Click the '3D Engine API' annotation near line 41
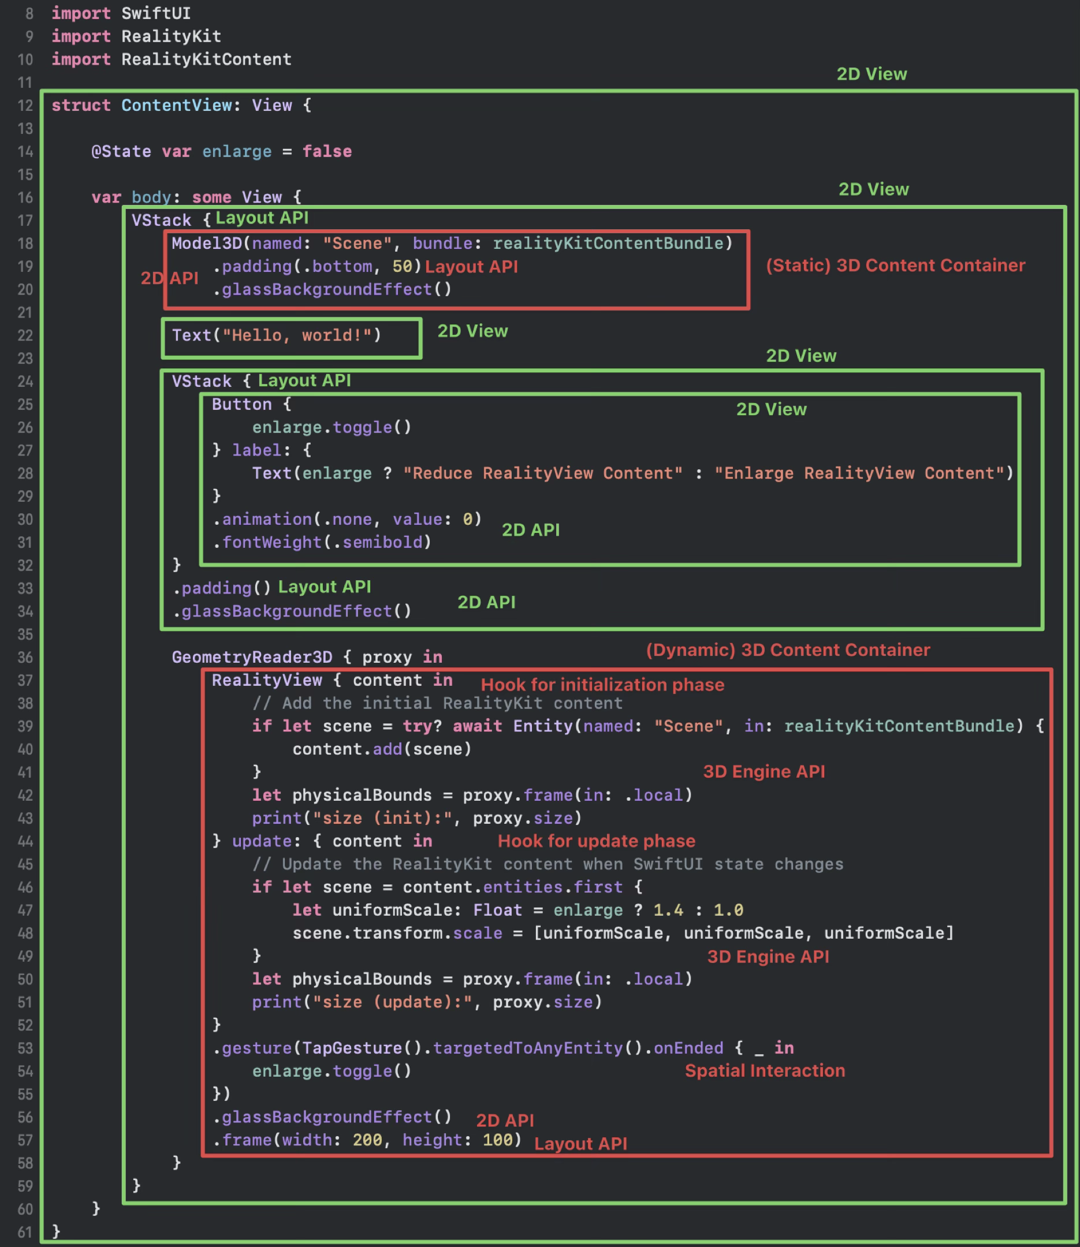Screen dimensions: 1080x1247 click(x=764, y=771)
